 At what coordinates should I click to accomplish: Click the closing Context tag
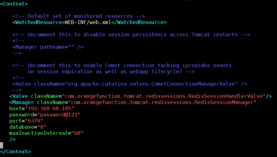pos(15,151)
